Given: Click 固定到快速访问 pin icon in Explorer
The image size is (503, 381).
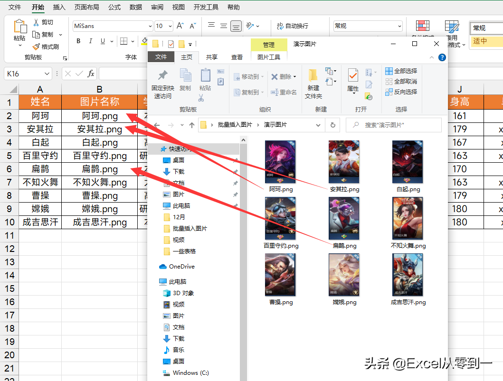Looking at the screenshot, I should coord(162,75).
